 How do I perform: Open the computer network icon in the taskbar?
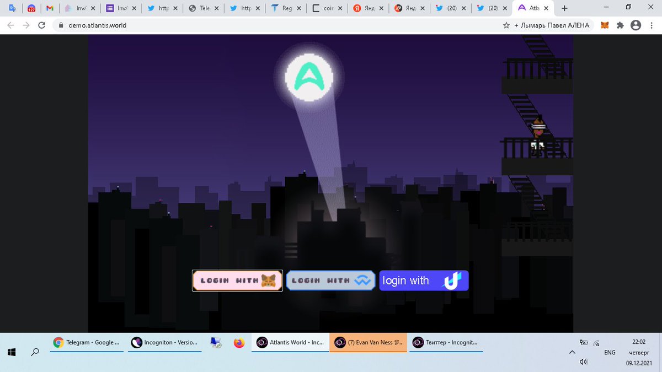[216, 343]
